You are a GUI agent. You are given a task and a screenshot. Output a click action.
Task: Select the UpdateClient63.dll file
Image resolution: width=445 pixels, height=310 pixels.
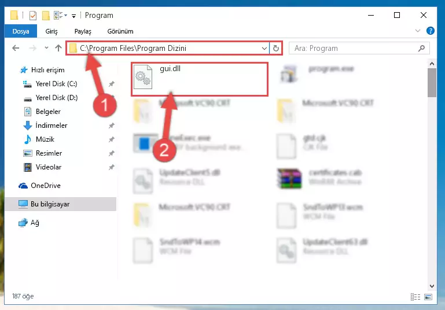click(x=322, y=250)
